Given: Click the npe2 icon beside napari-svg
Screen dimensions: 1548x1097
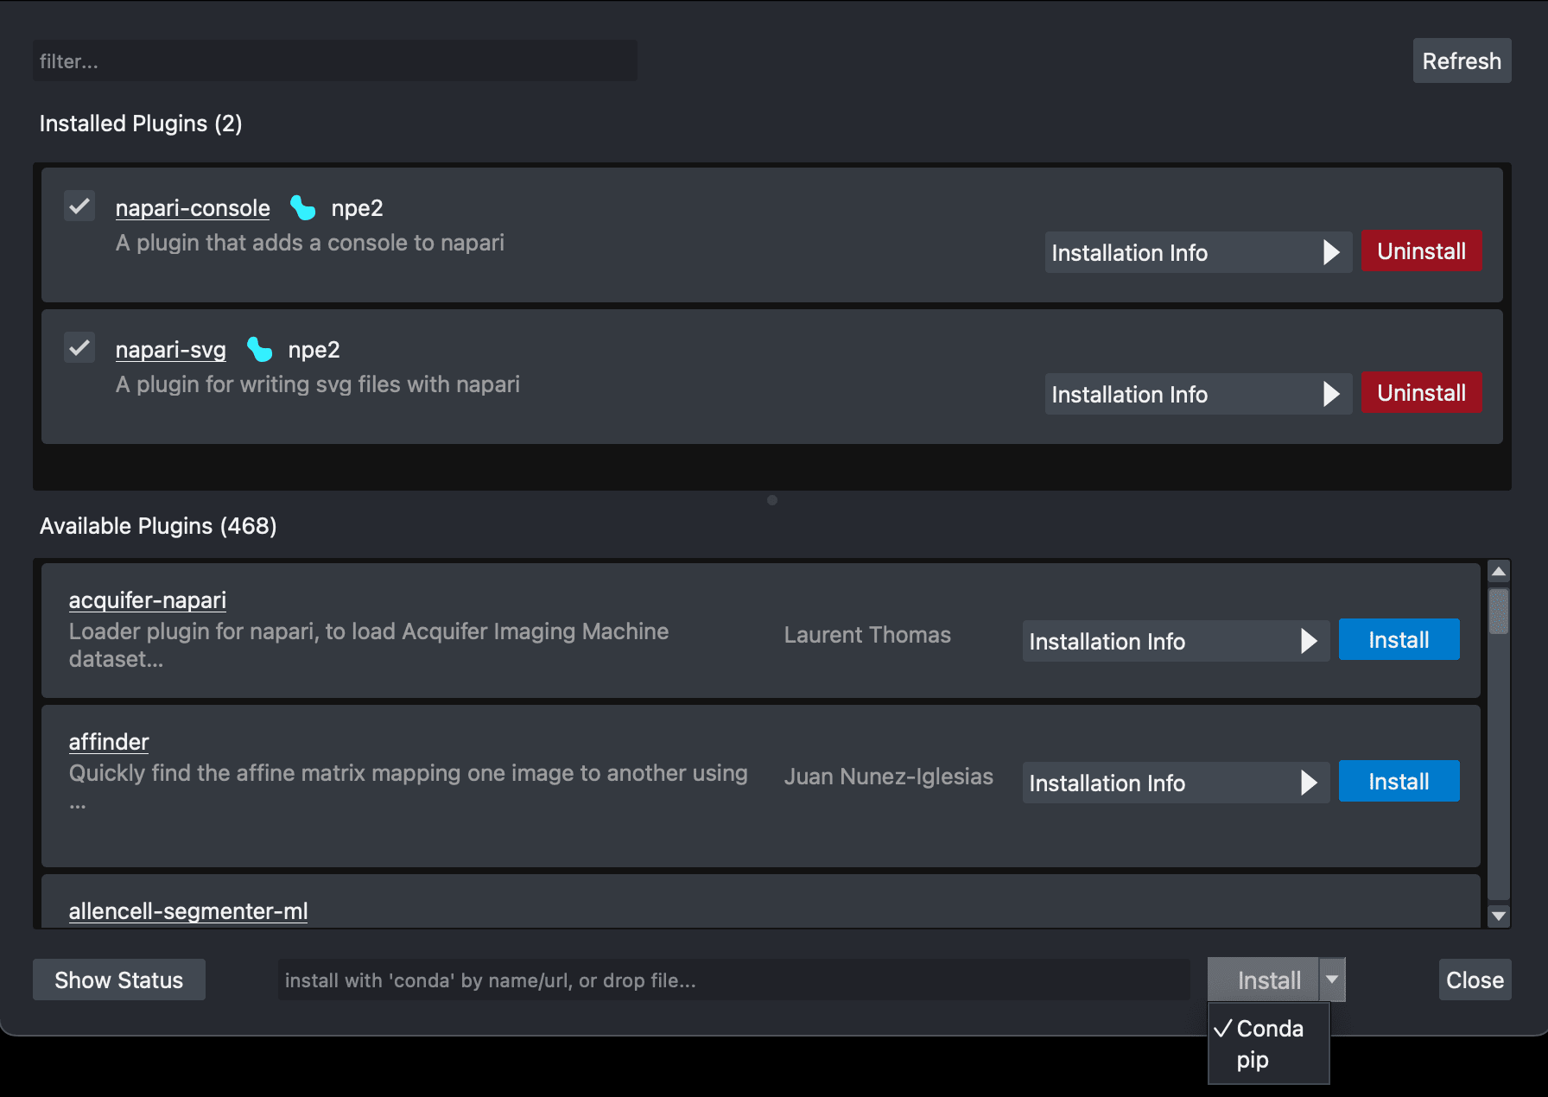Looking at the screenshot, I should click(260, 349).
